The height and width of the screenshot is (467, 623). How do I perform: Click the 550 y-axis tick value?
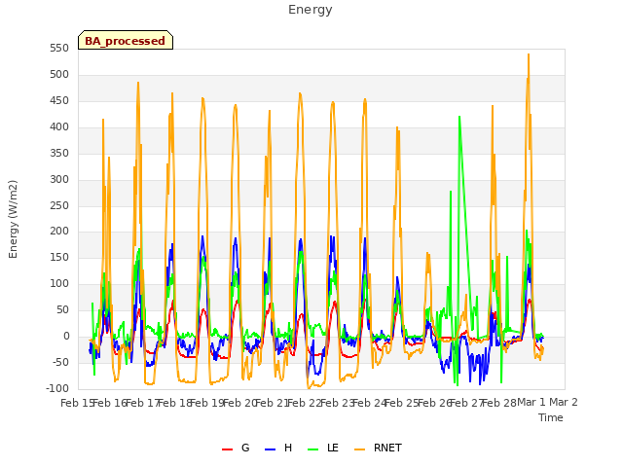[59, 49]
